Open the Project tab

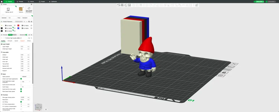42,1
